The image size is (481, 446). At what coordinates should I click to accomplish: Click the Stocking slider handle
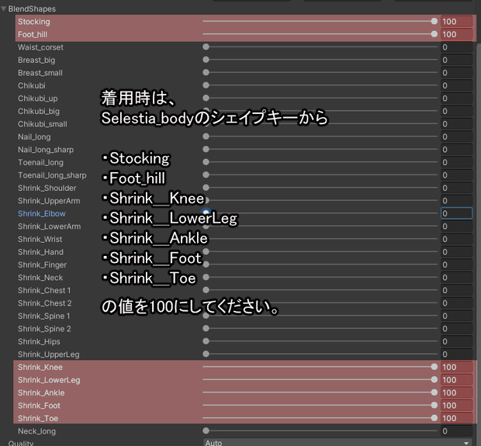[x=434, y=21]
